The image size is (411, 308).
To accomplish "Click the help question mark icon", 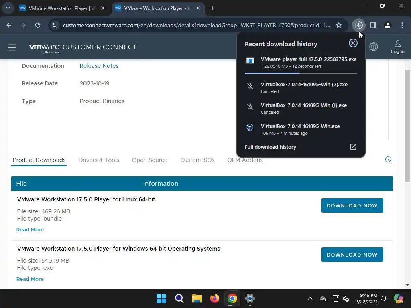I will click(x=388, y=159).
